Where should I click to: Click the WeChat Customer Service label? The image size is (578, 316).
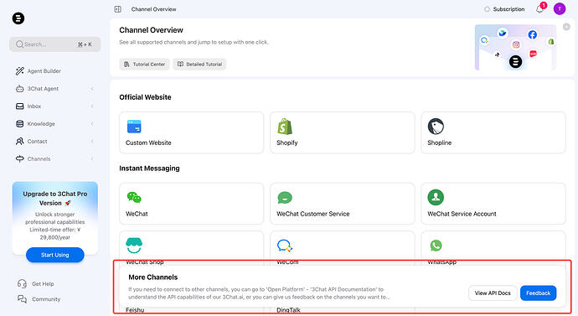(313, 214)
